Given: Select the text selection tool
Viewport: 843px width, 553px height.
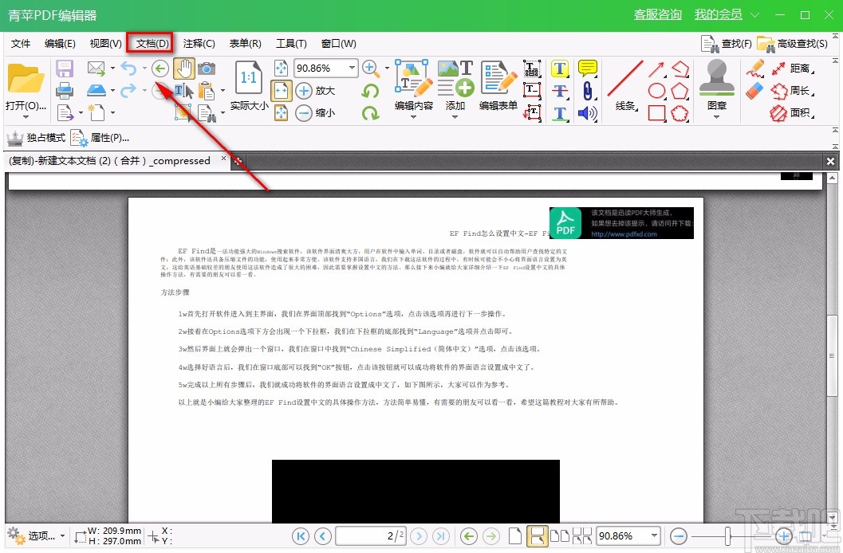Looking at the screenshot, I should click(x=183, y=90).
